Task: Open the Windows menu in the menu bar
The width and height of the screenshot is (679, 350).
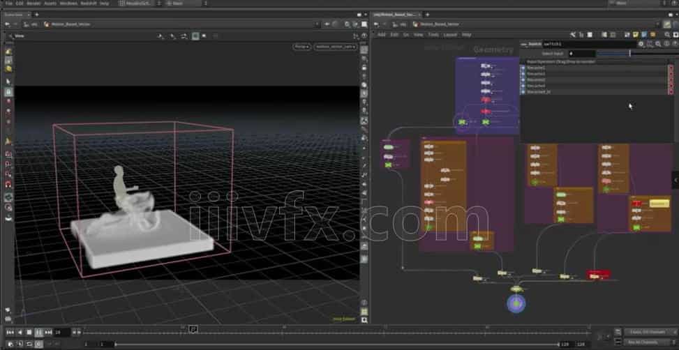Action: (68, 3)
